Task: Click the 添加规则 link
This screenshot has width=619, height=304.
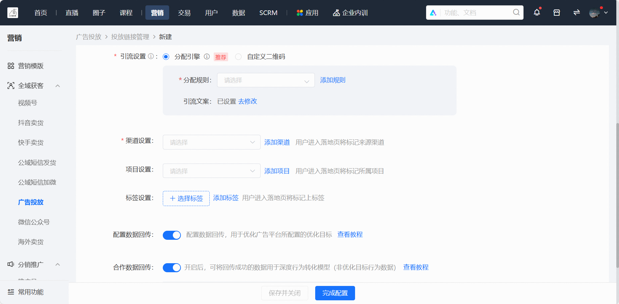Action: click(x=333, y=80)
